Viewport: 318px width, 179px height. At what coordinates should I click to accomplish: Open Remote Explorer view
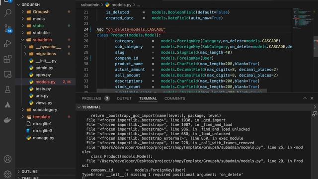tap(8, 75)
